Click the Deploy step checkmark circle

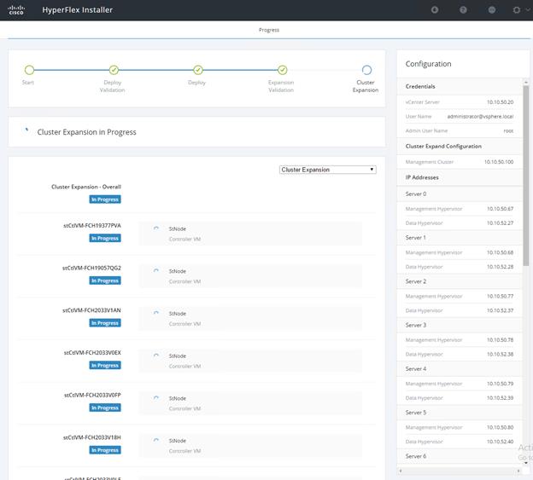click(198, 70)
